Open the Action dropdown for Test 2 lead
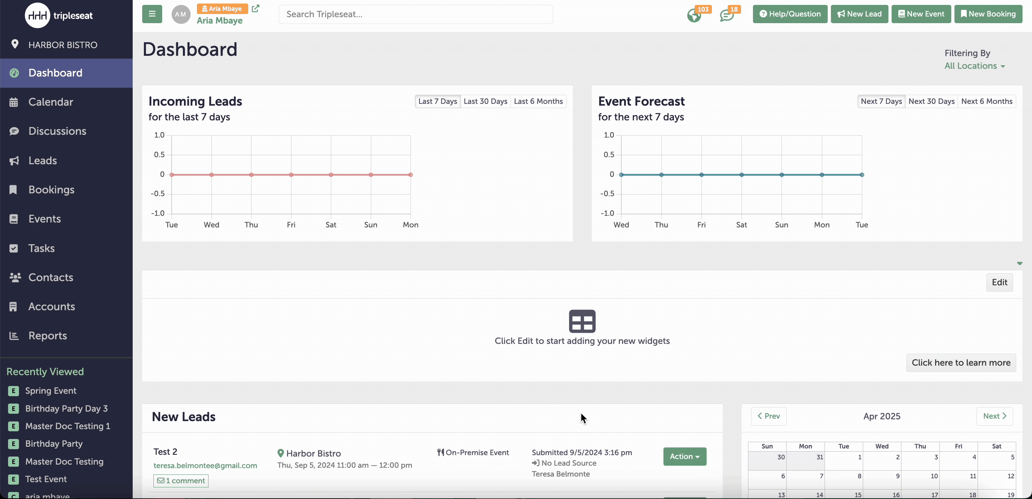 pyautogui.click(x=684, y=457)
